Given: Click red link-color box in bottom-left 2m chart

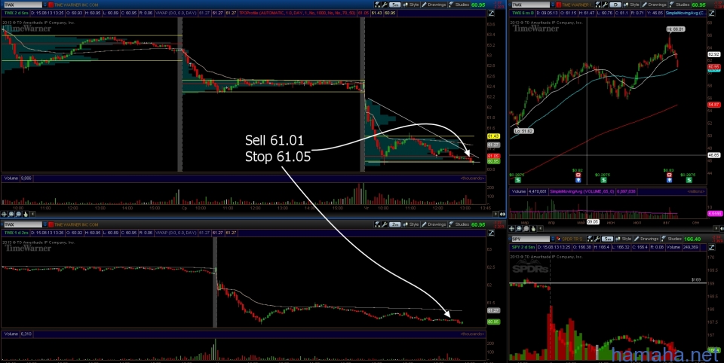Looking at the screenshot, I should pos(51,224).
